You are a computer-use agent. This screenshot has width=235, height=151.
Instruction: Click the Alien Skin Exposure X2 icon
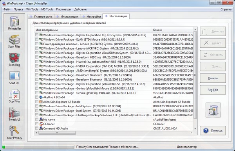click(x=41, y=102)
